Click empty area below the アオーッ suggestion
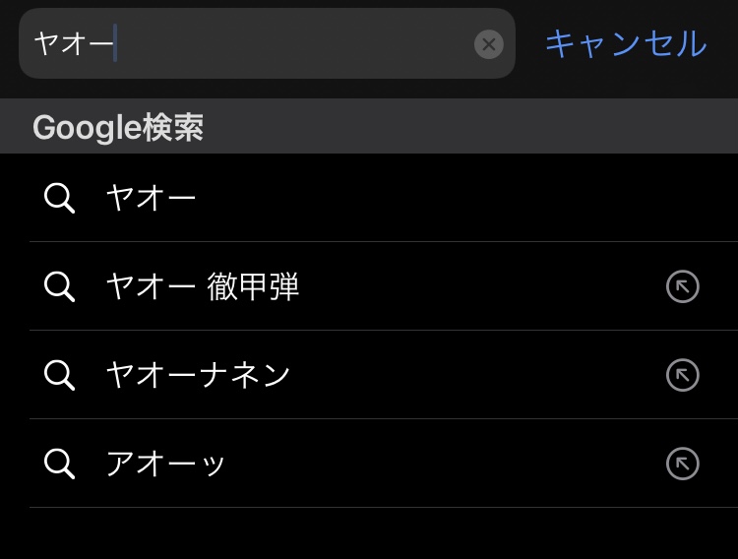 369,533
